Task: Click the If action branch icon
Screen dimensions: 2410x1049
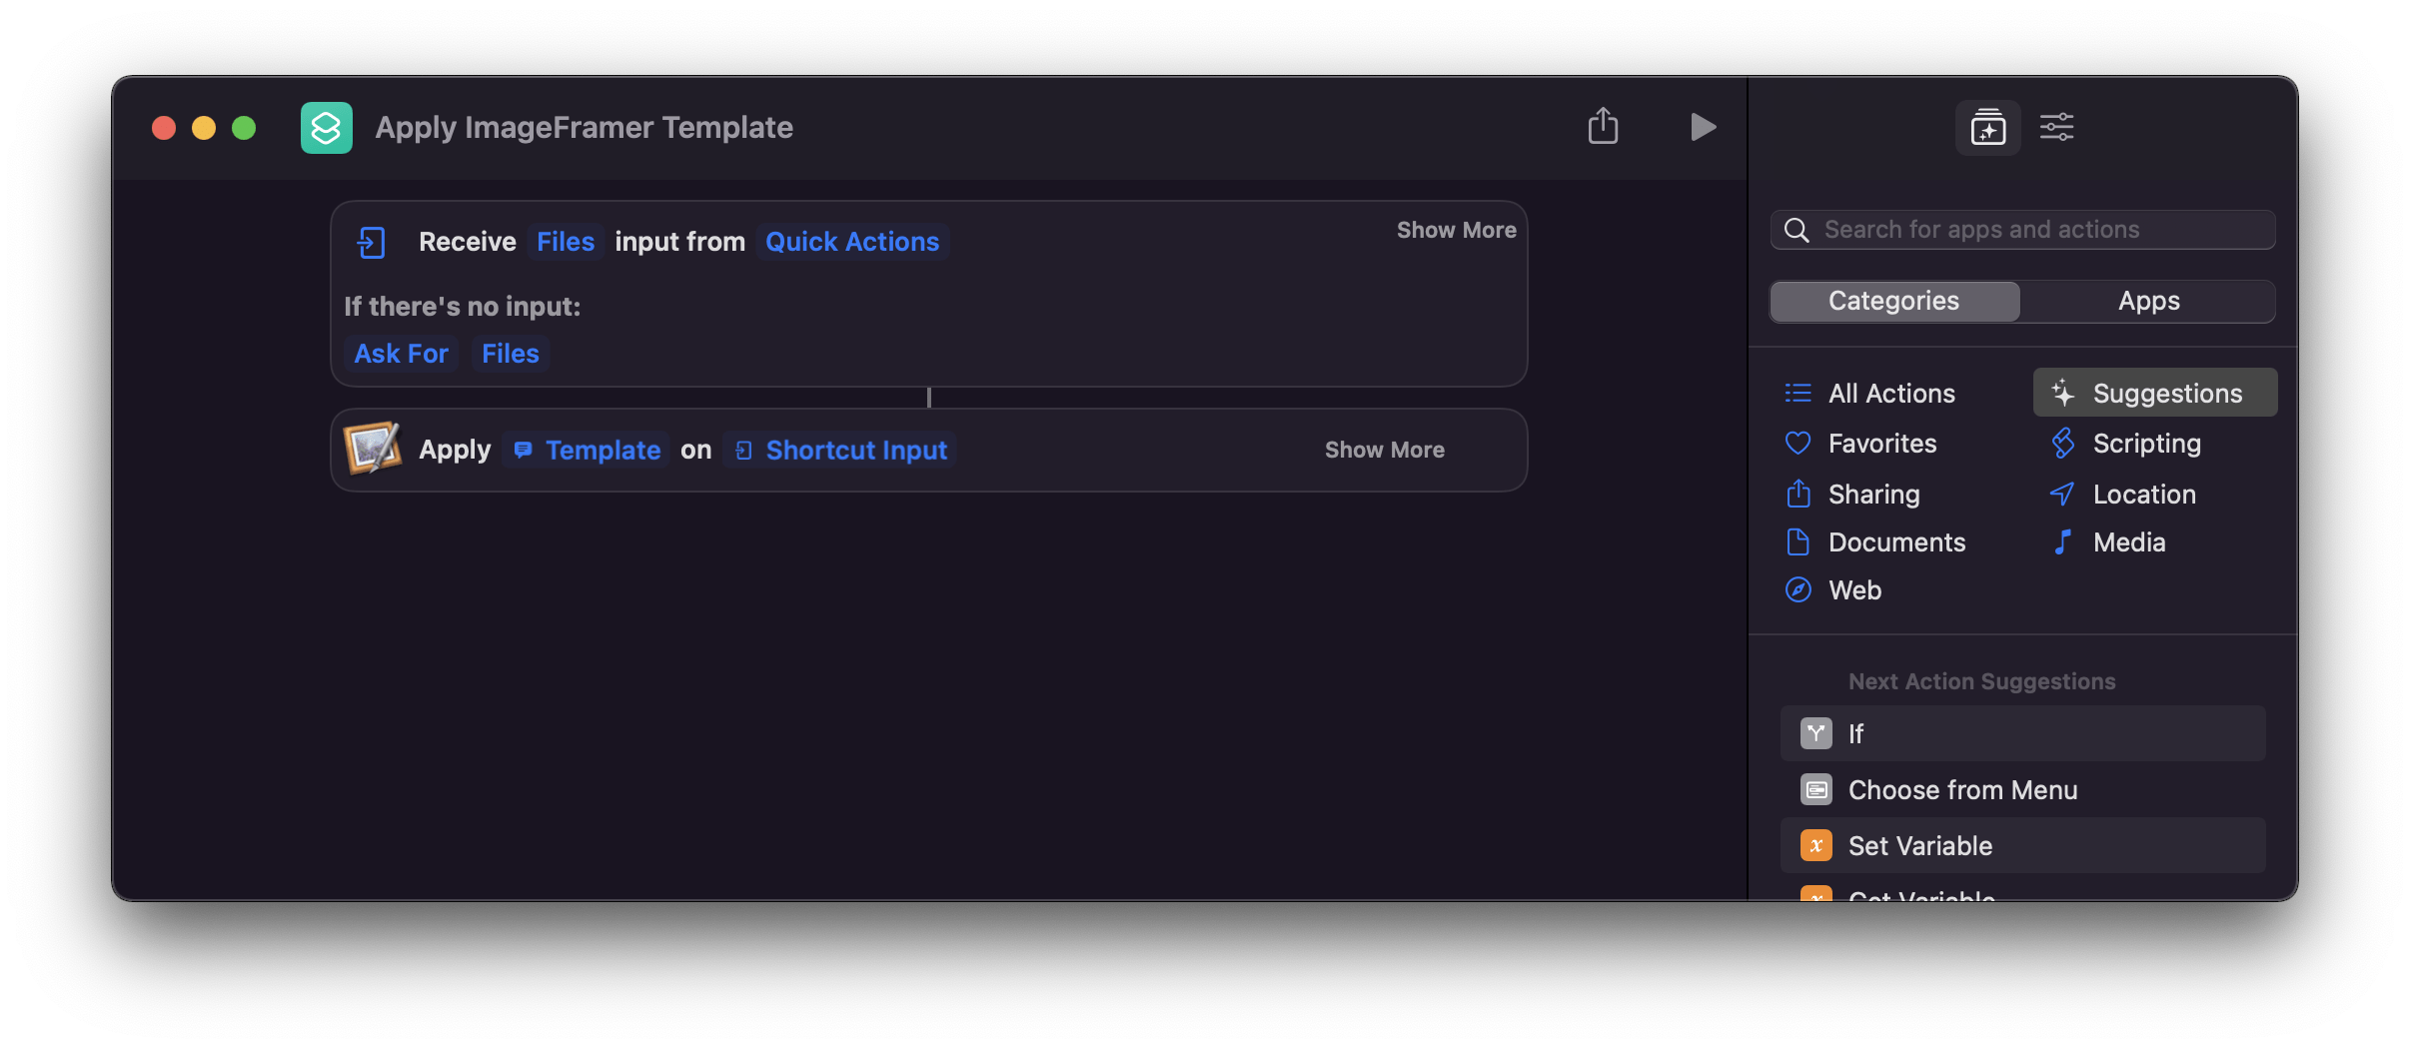Action: [1815, 733]
